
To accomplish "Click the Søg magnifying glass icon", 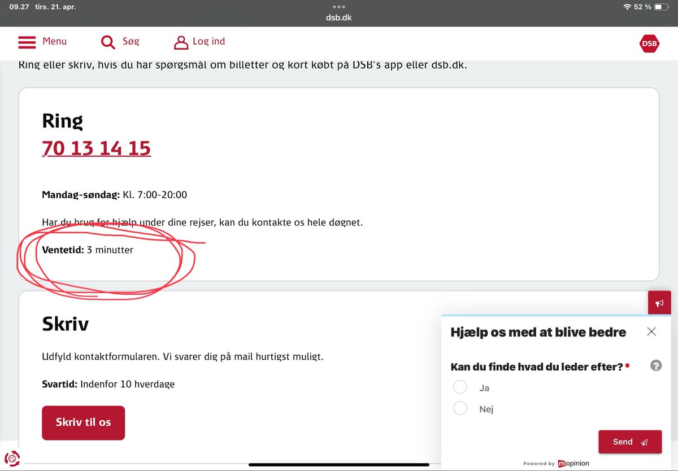I will [x=108, y=42].
